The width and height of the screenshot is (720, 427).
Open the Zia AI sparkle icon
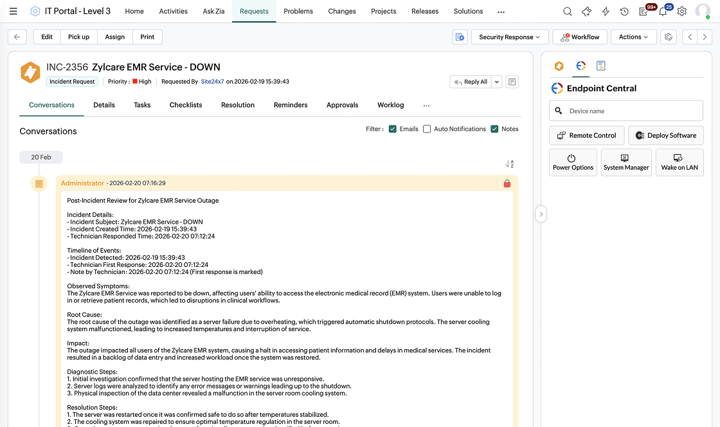click(586, 12)
